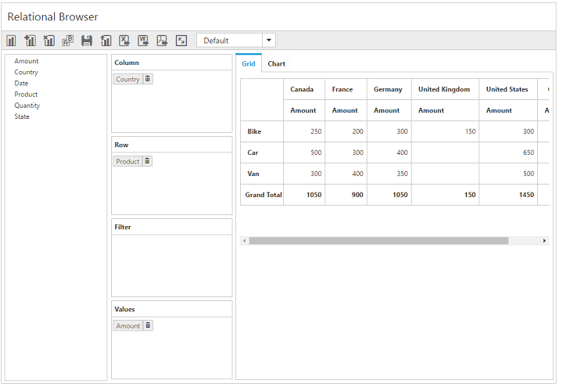563x391 pixels.
Task: Click the Default report name box
Action: click(x=229, y=41)
